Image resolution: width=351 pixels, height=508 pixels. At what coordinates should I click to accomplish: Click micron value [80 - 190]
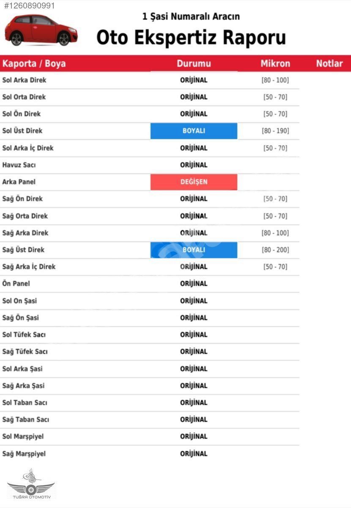click(x=275, y=131)
